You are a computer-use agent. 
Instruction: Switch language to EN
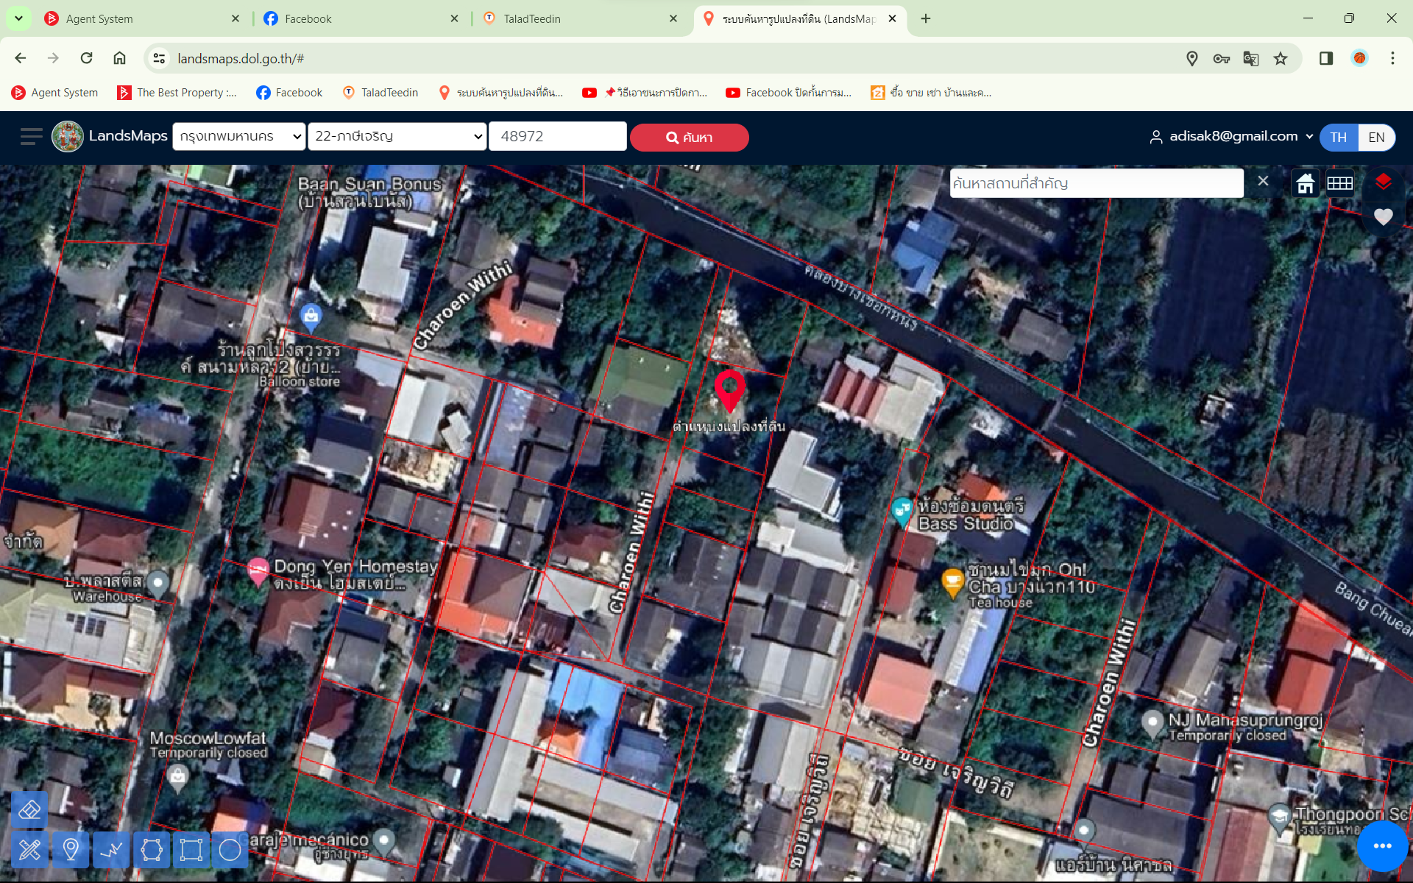pos(1376,137)
